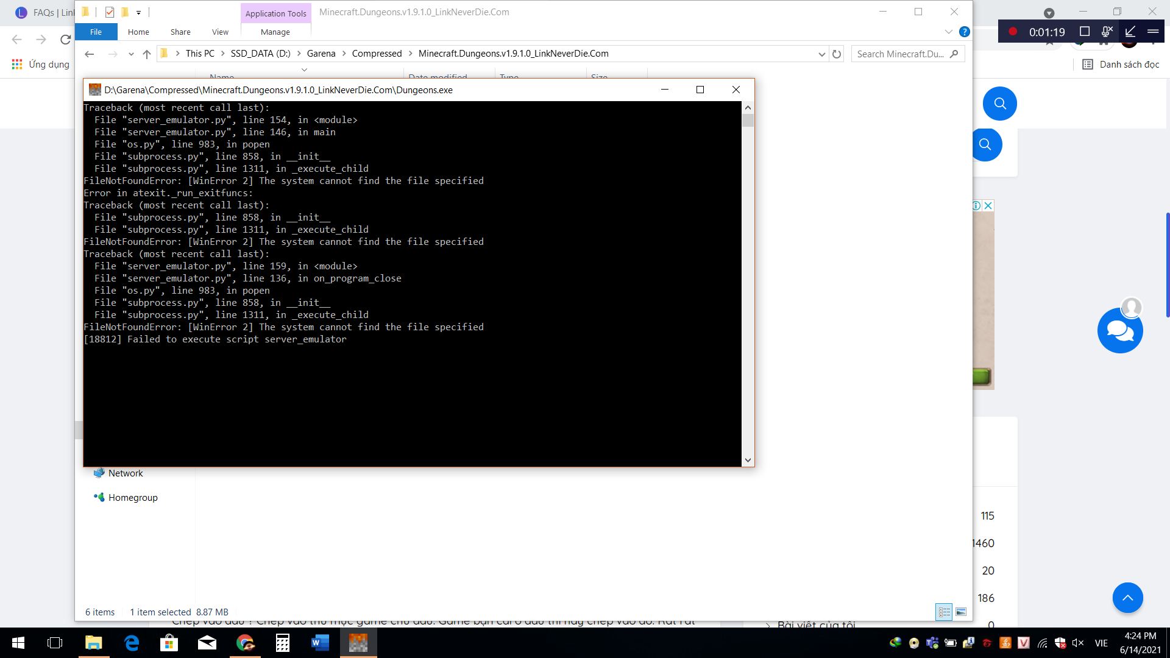Screen dimensions: 1170x658
Task: Select the Share ribbon tab
Action: coord(180,32)
